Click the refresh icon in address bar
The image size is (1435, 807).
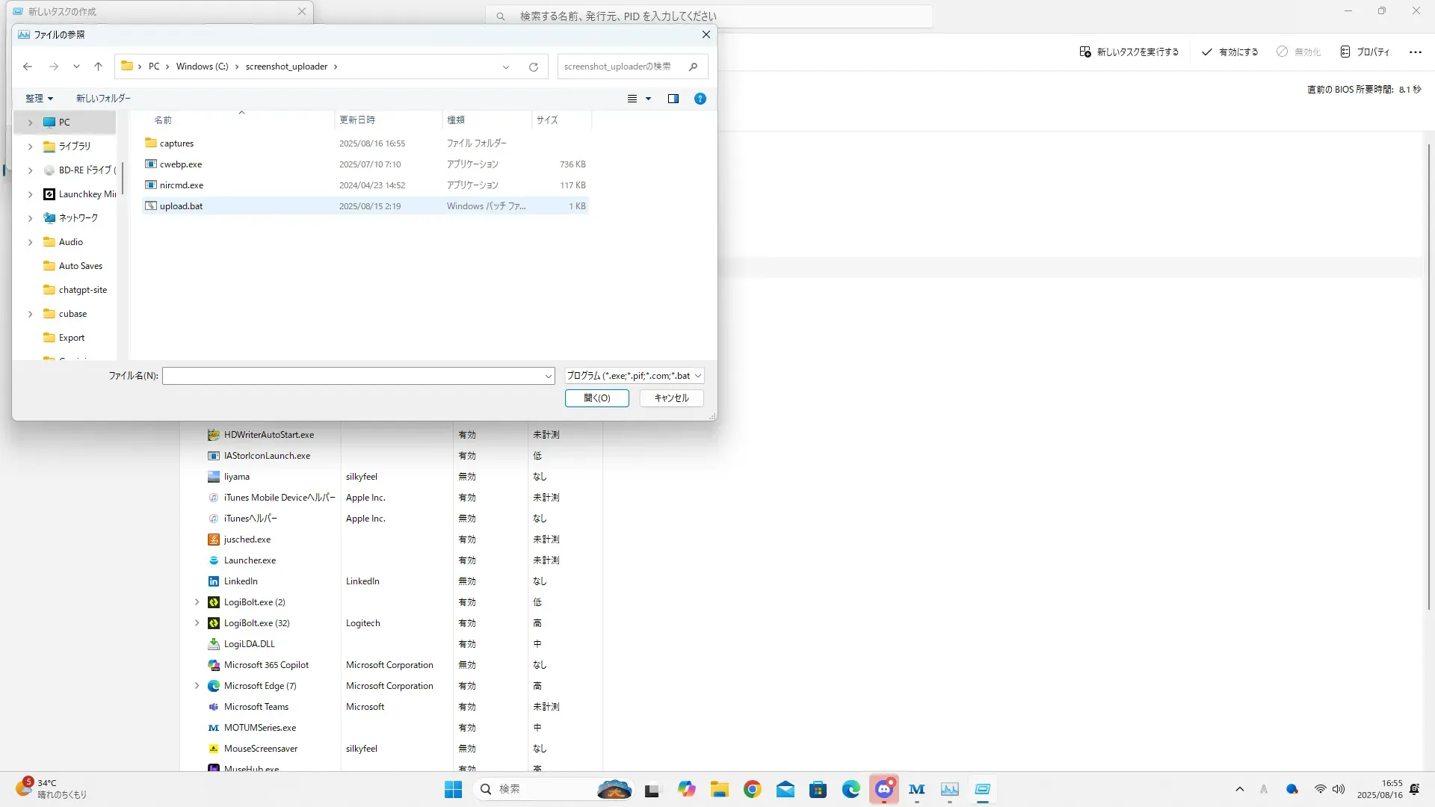pos(534,67)
